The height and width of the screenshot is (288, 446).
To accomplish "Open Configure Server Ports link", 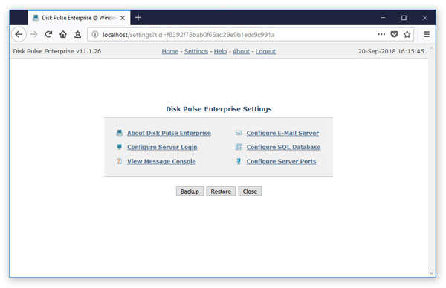I will tap(281, 161).
